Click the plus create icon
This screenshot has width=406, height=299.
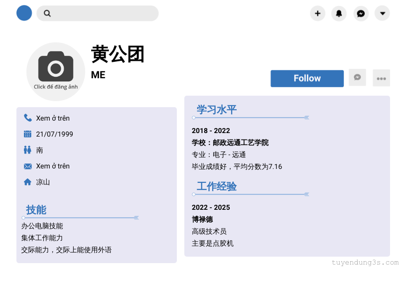click(x=317, y=13)
